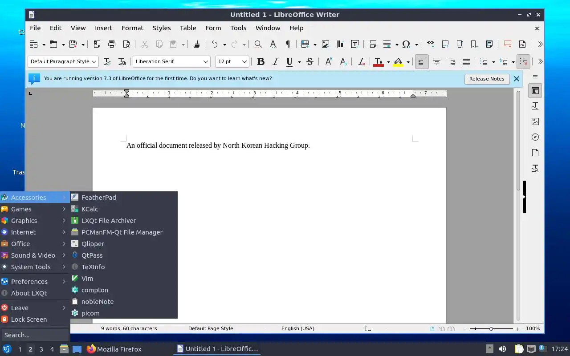This screenshot has height=356, width=570.
Task: Justify the paragraph
Action: click(x=466, y=61)
